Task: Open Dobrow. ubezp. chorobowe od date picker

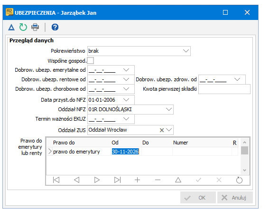Action: tap(126, 89)
